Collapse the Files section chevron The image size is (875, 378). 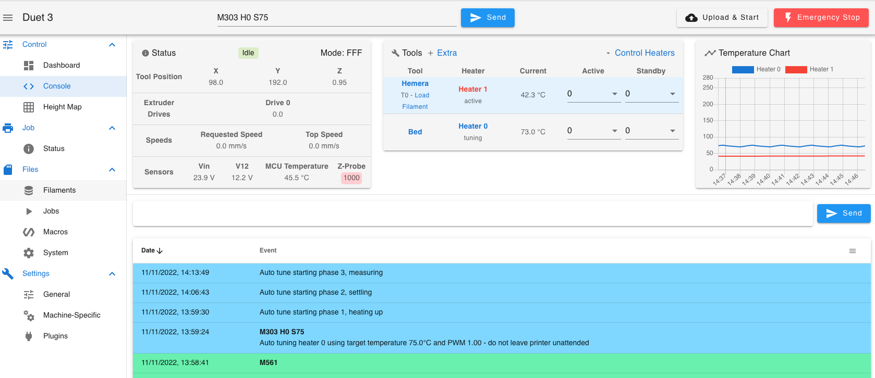point(112,170)
